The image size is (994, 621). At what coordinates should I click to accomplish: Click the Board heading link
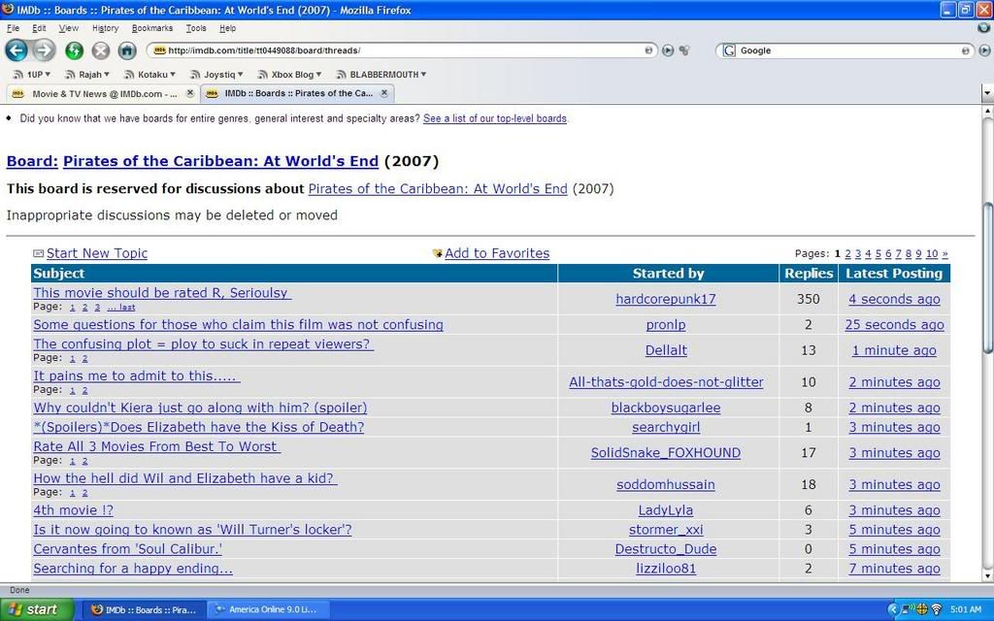pos(32,162)
